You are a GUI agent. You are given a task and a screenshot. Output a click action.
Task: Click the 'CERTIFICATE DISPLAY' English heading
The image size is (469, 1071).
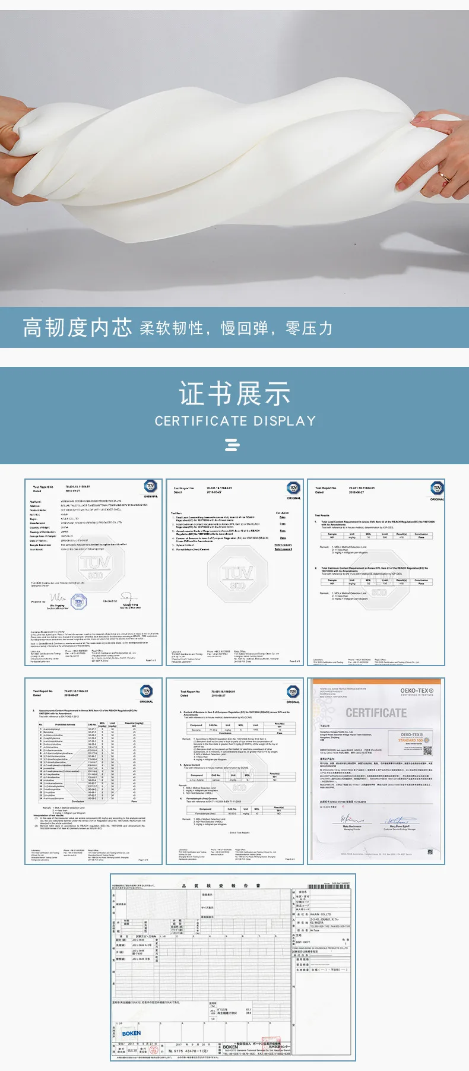(x=235, y=421)
